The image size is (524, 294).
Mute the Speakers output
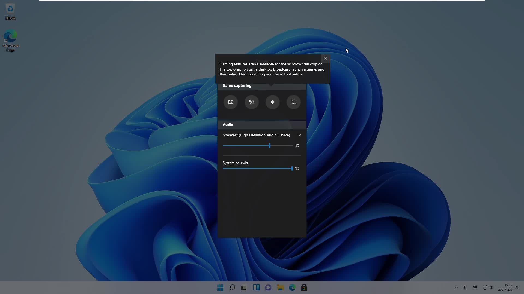(x=297, y=145)
